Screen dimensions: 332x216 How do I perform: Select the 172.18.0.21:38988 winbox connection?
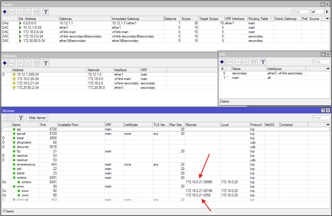click(166, 182)
